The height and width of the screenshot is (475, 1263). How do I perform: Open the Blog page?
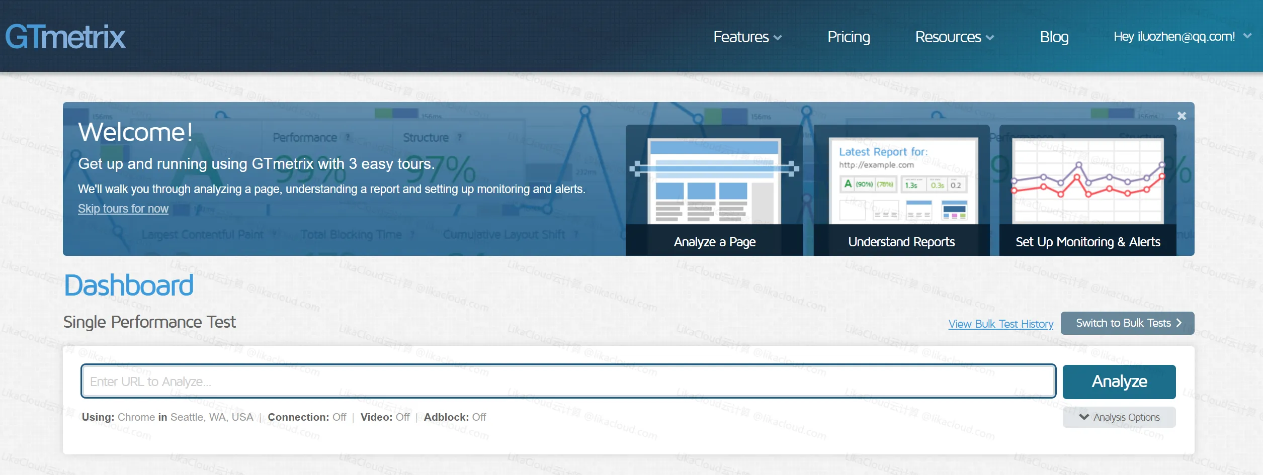coord(1054,37)
